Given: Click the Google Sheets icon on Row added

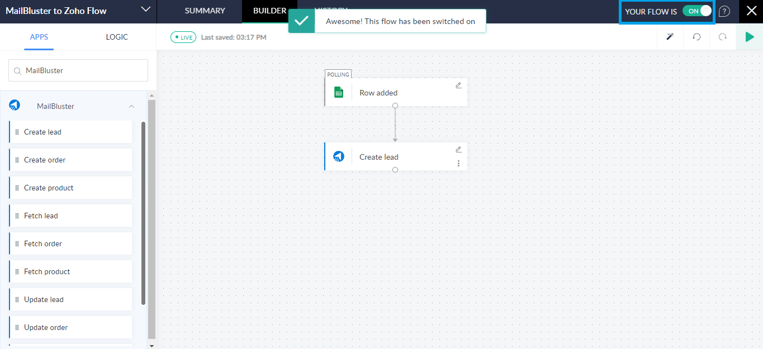Looking at the screenshot, I should click(x=338, y=92).
